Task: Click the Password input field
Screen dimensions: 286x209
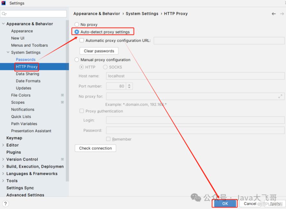Action: point(195,130)
